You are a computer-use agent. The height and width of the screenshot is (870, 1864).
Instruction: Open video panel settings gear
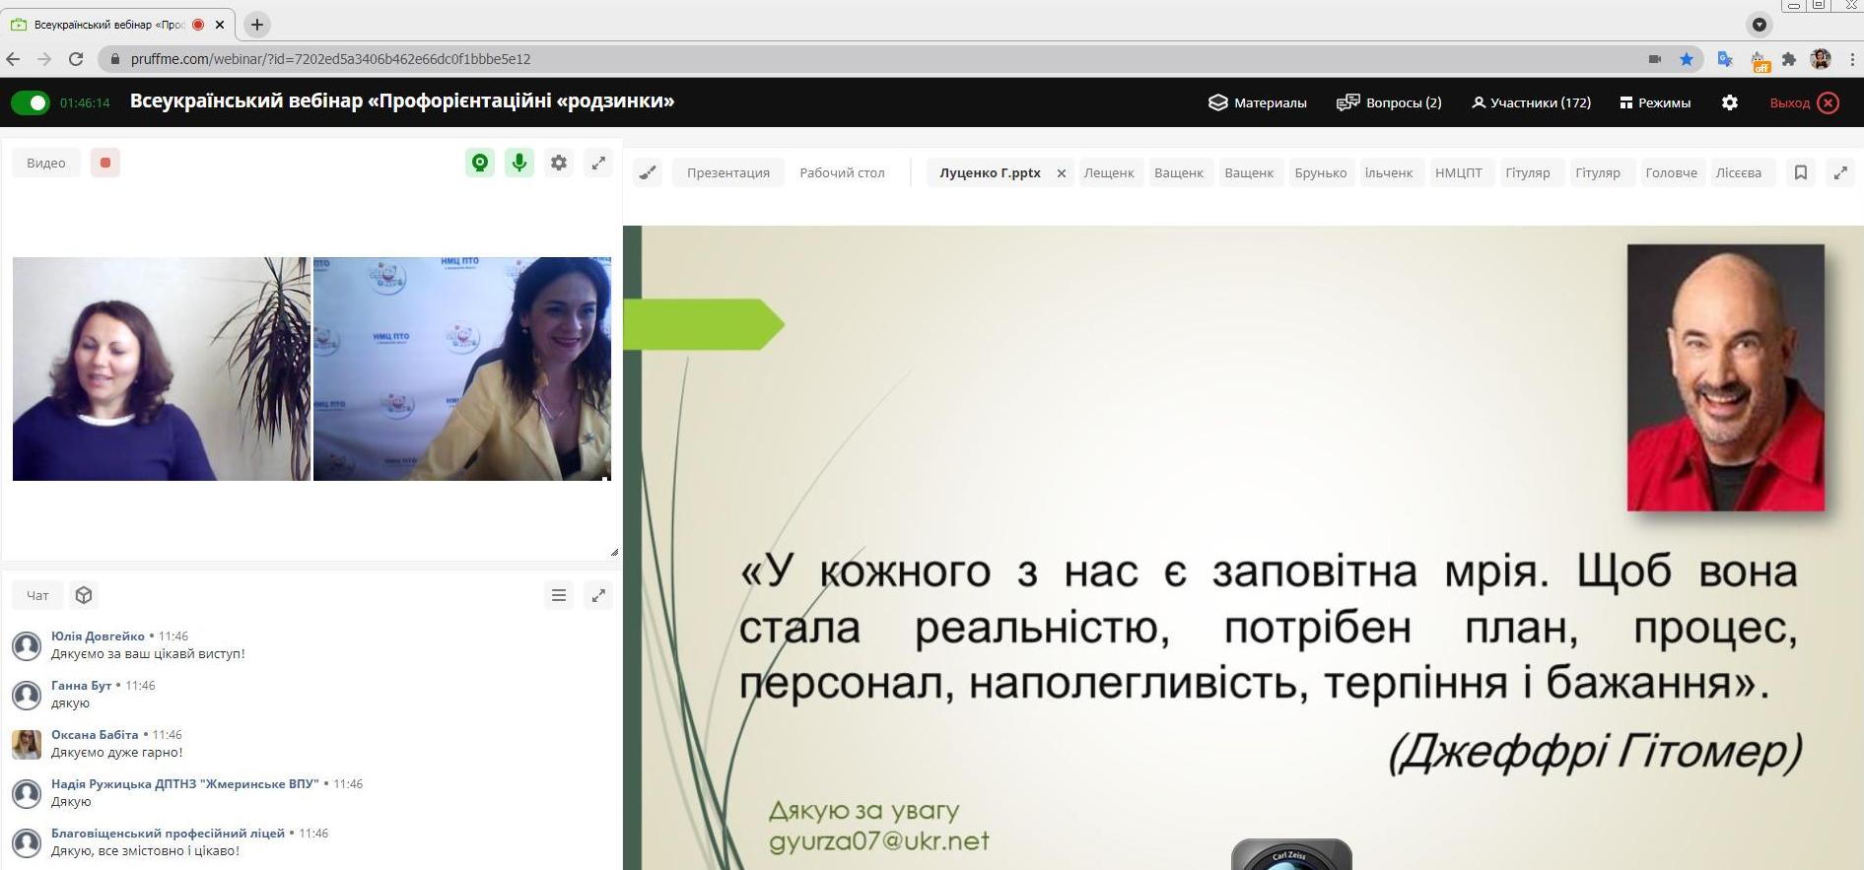pos(559,163)
